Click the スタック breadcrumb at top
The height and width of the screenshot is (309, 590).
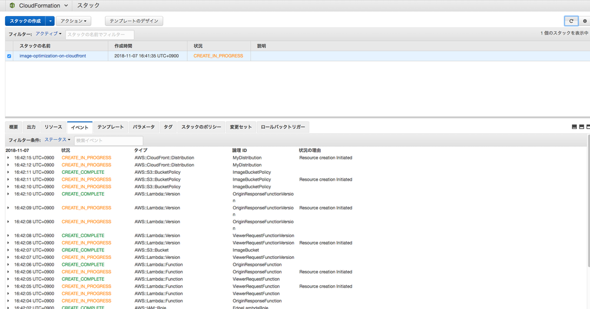88,6
